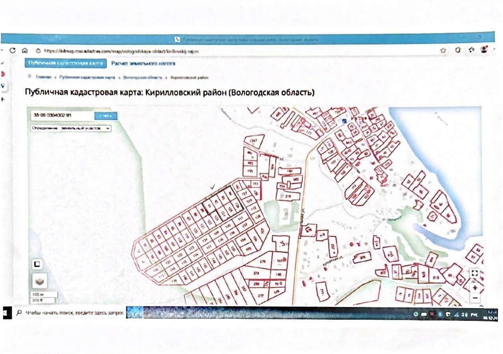Go to Главная breadcrumb link
Screen dimensions: 503x354
coord(43,77)
